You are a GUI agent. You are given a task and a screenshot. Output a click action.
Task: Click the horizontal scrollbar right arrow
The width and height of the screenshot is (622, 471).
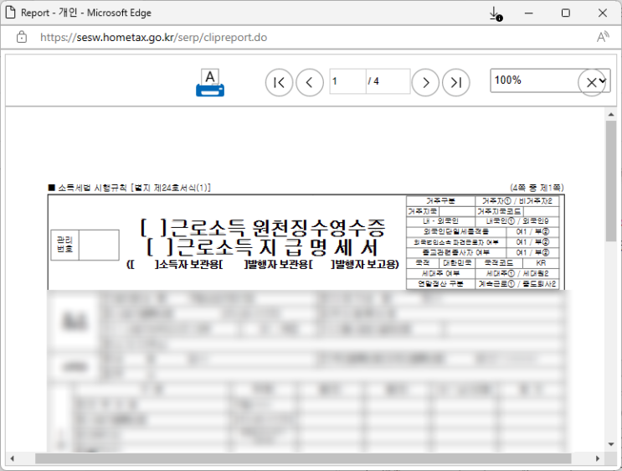(x=598, y=458)
